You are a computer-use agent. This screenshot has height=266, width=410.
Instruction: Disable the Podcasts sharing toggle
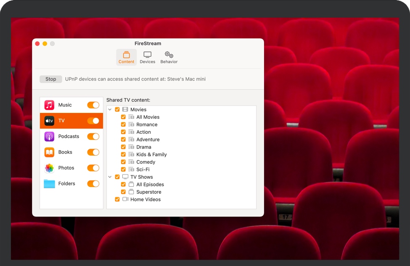click(x=93, y=136)
